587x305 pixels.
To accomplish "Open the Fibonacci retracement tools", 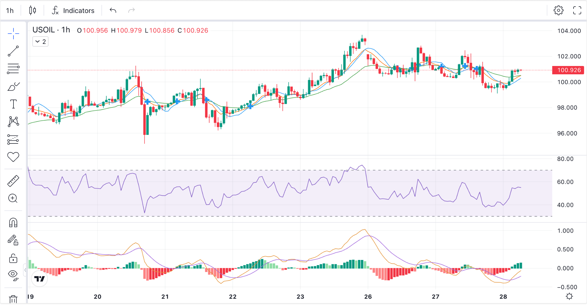I will tap(13, 69).
